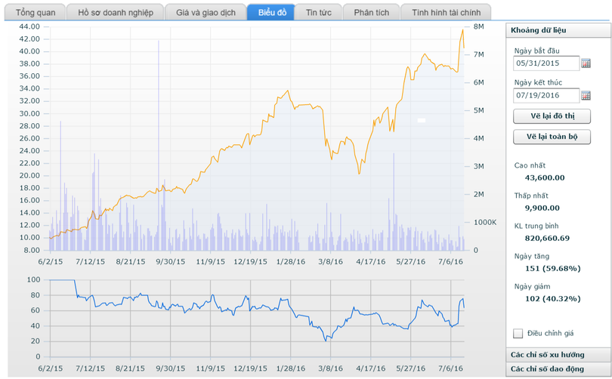This screenshot has height=379, width=612.
Task: Click the oscillator line's lowest point near 3/8/16
Action: click(326, 340)
